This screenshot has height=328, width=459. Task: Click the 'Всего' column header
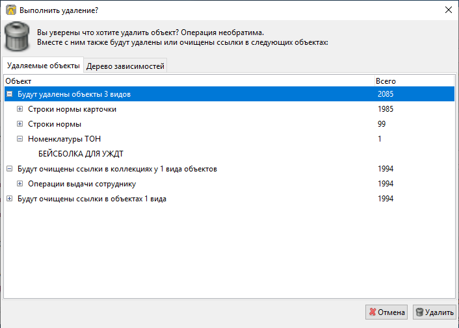(415, 81)
